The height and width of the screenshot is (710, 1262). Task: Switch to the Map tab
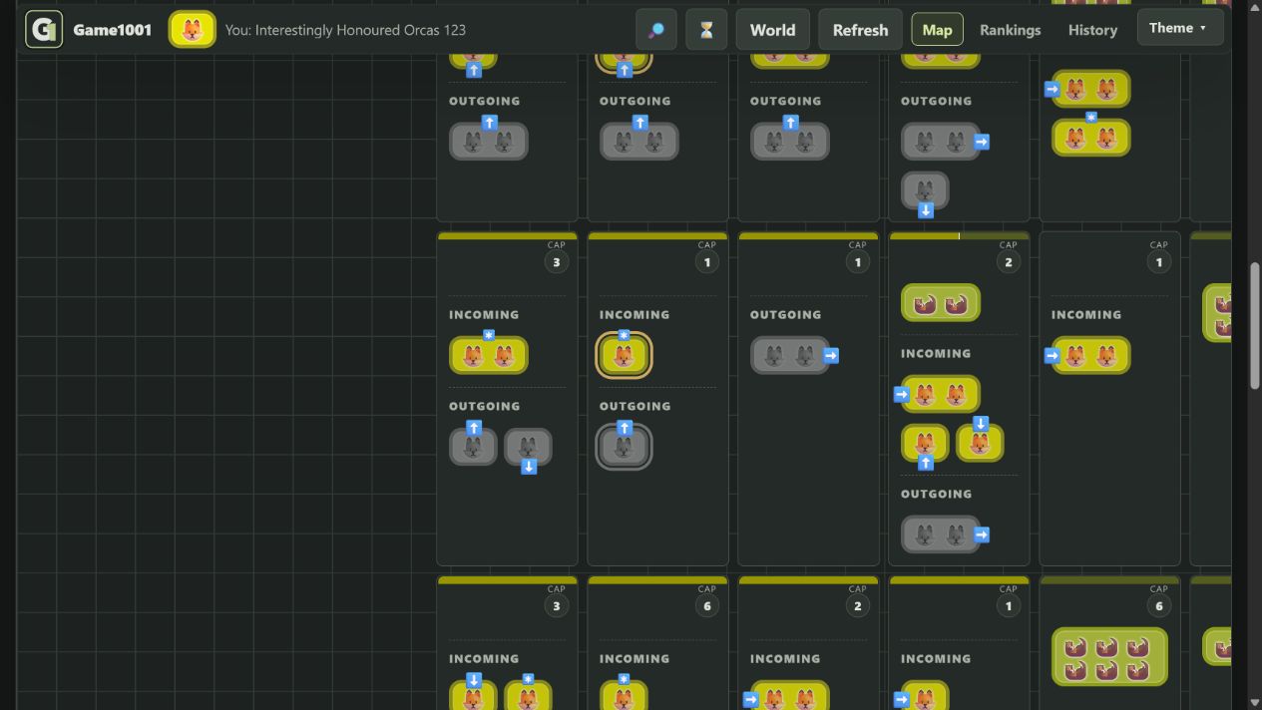pyautogui.click(x=937, y=30)
